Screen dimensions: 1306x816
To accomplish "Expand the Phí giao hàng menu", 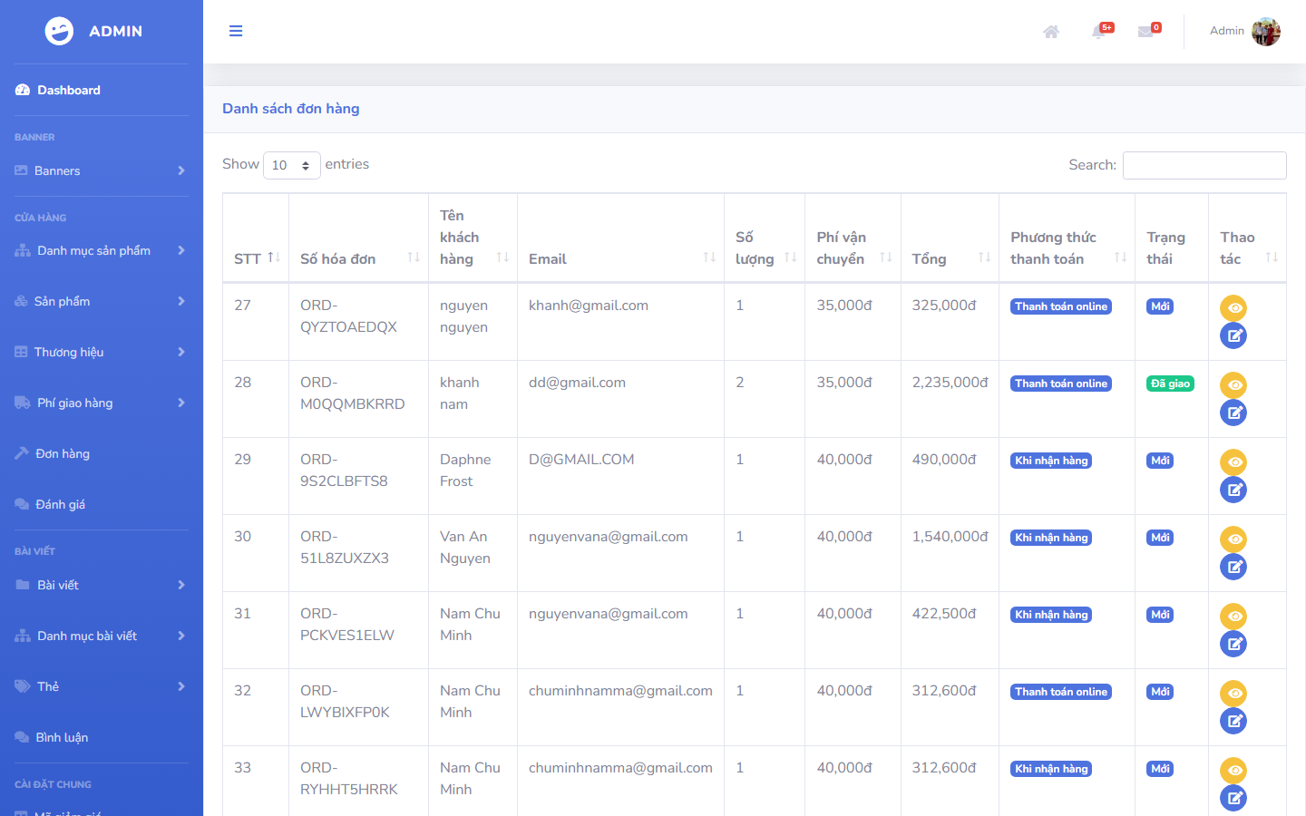I will pos(102,403).
